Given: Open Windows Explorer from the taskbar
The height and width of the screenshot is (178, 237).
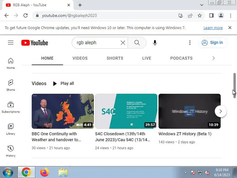Looking at the screenshot, I should tap(63, 172).
